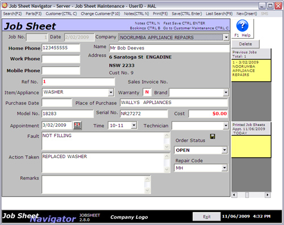Viewport: 284px width, 225px height.
Task: Click the Action Taken scroll up arrow
Action: 166,156
